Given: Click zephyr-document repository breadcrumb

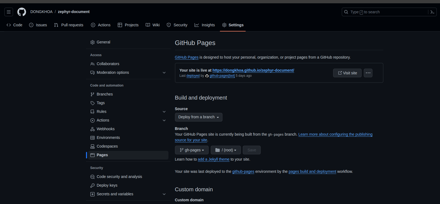Looking at the screenshot, I should [x=74, y=12].
